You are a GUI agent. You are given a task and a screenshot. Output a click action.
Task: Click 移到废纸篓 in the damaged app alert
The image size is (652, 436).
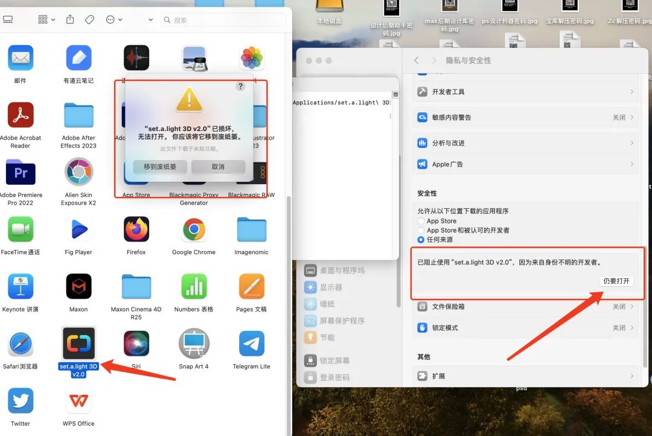tap(160, 167)
